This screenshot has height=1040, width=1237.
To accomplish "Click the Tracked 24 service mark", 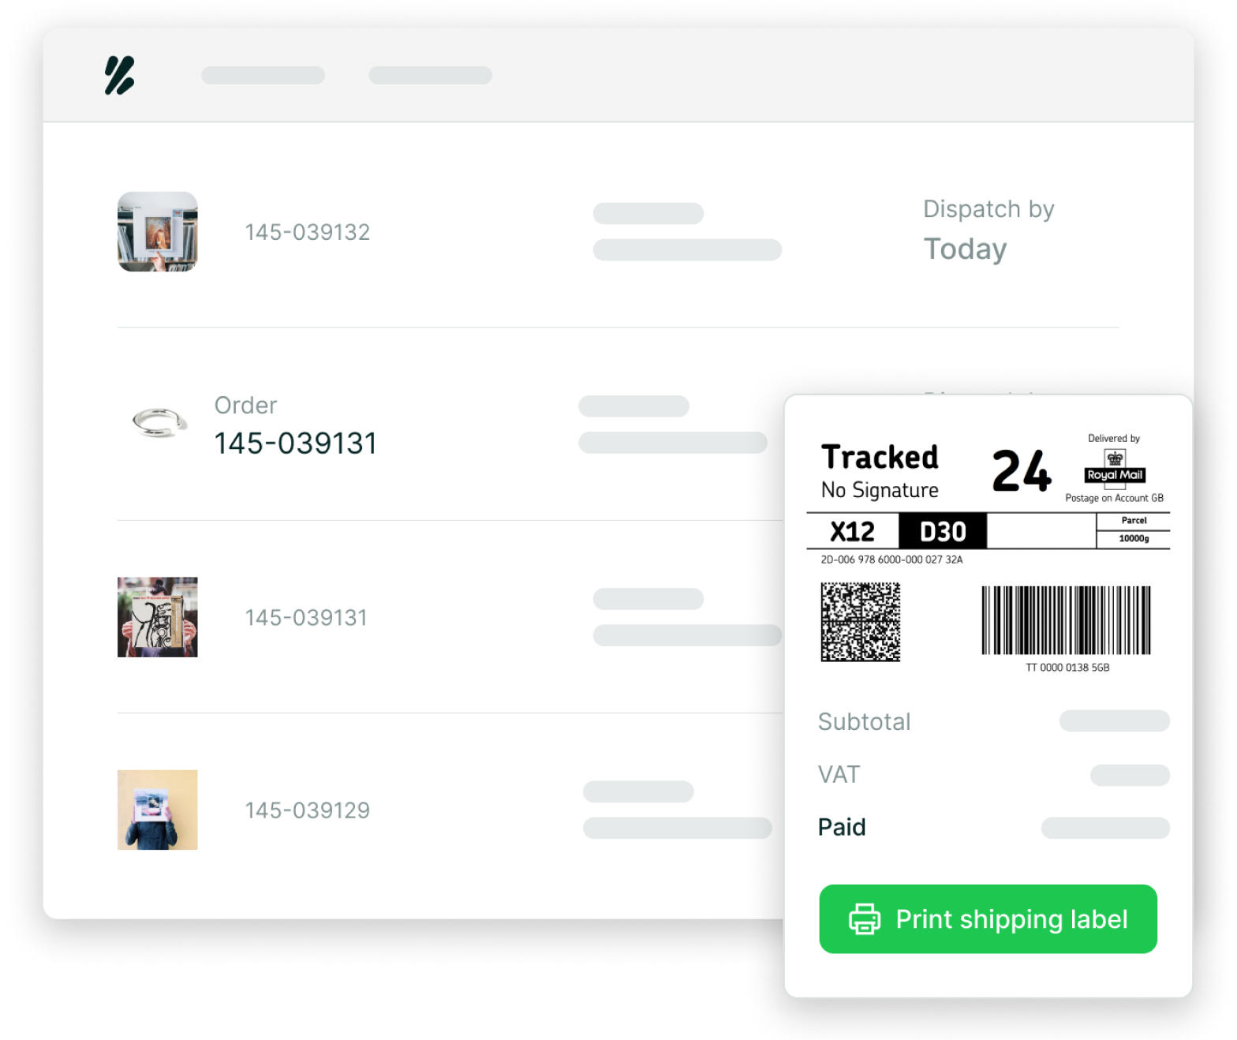I will click(880, 456).
